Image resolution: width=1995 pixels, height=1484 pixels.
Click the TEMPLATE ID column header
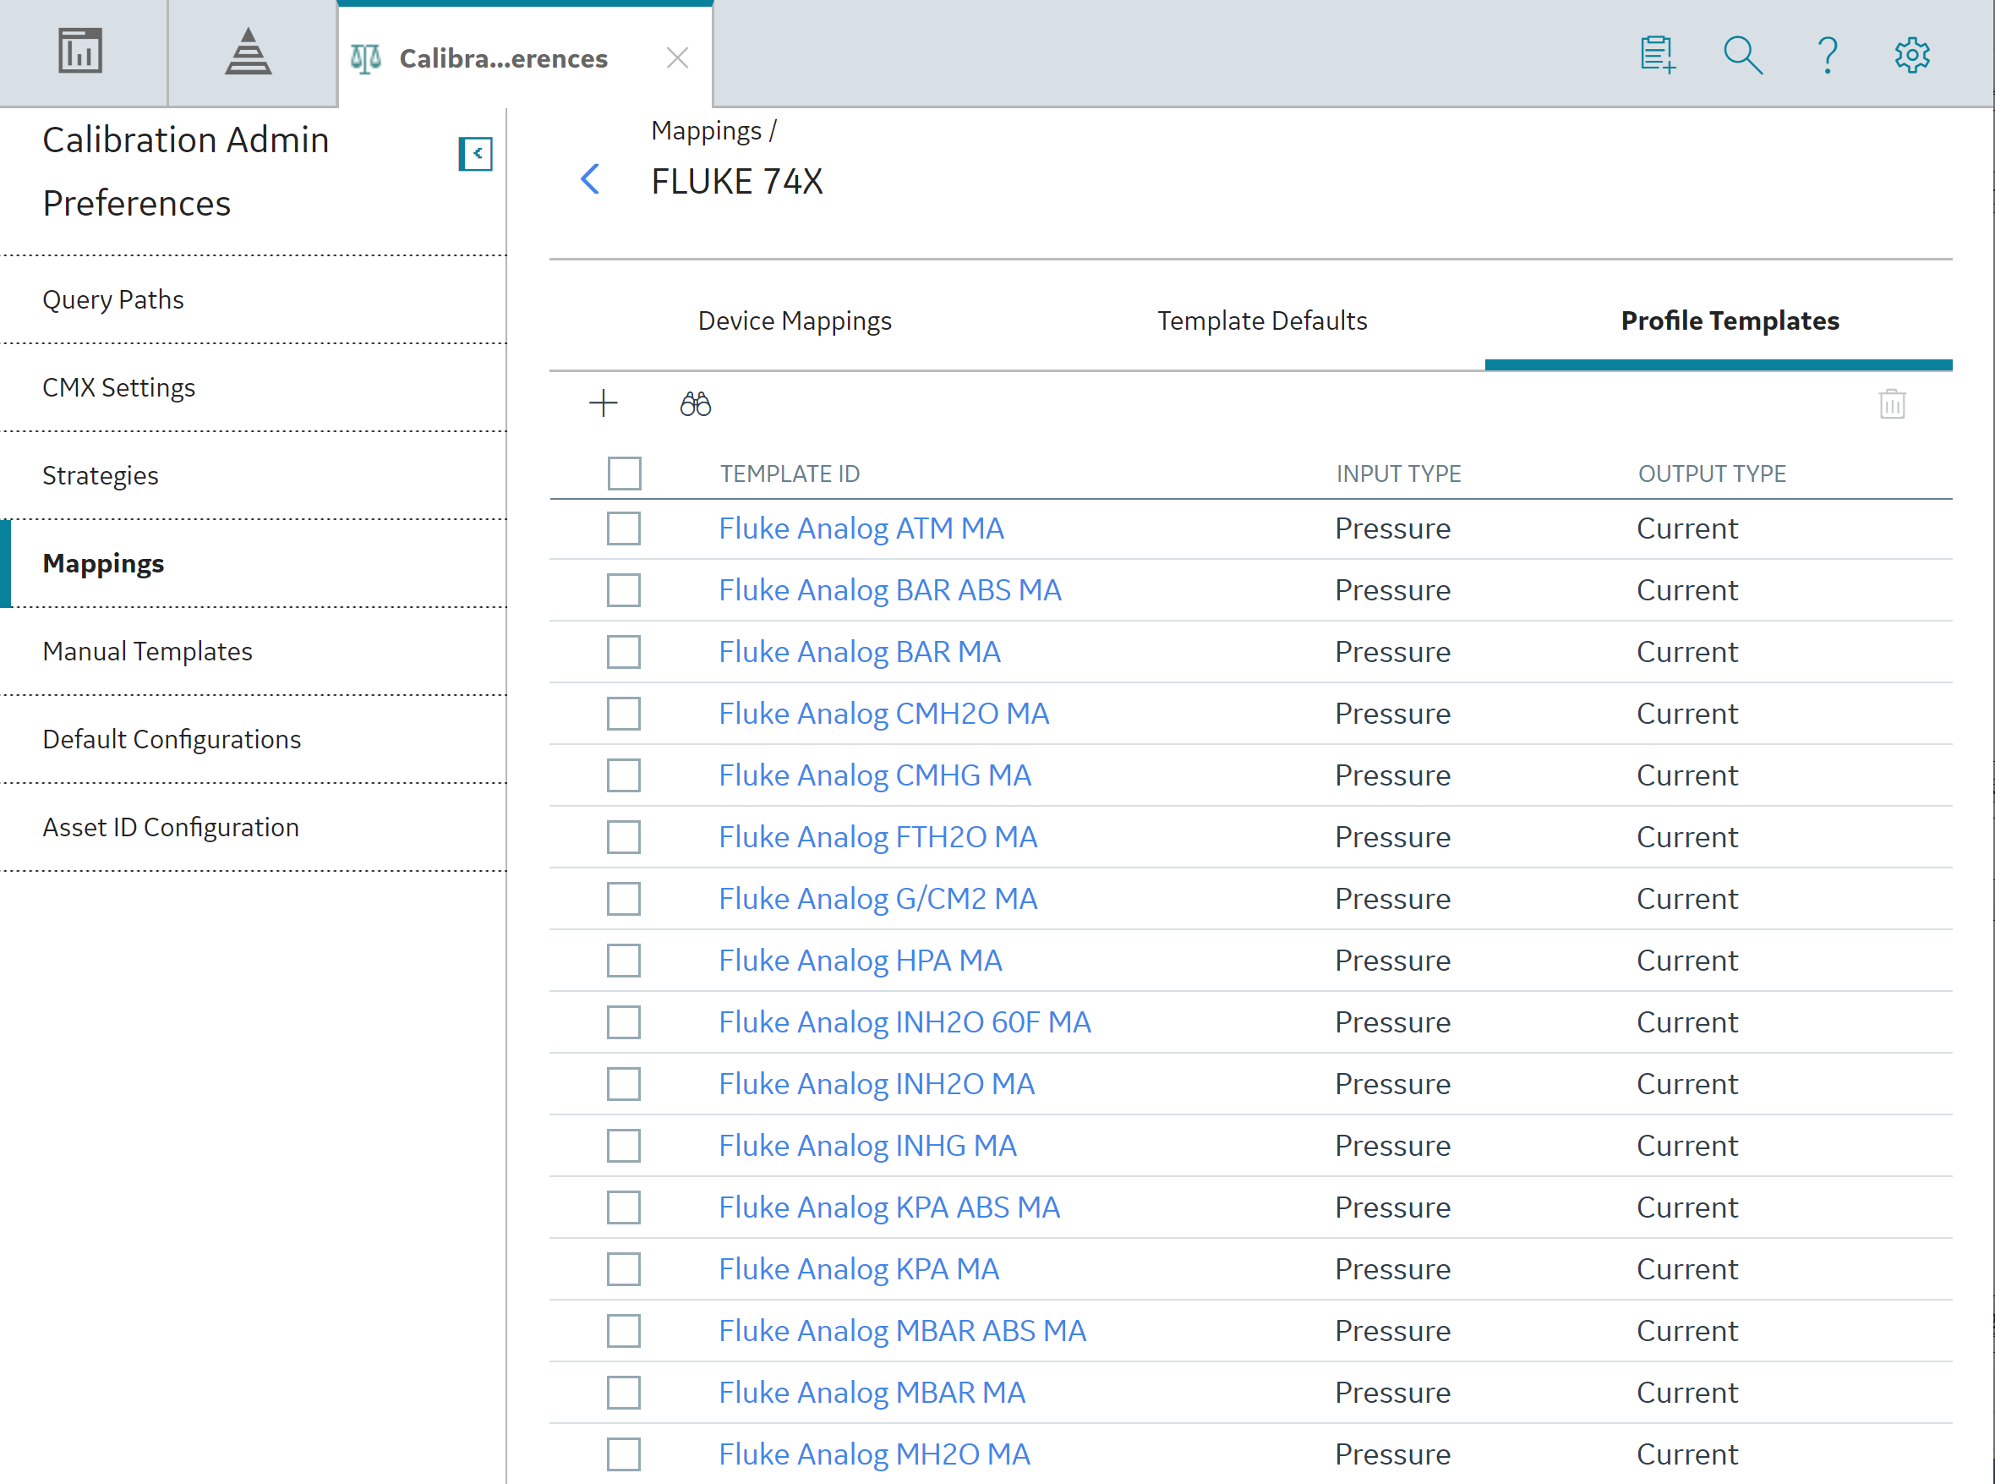tap(790, 474)
